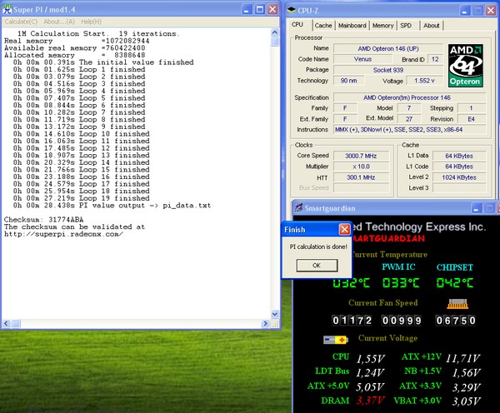Click the Technology value '90 nm'
500x413 pixels.
point(348,81)
